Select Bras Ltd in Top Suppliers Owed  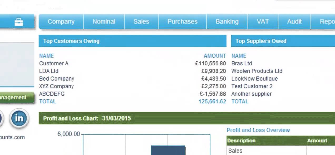[x=242, y=64]
